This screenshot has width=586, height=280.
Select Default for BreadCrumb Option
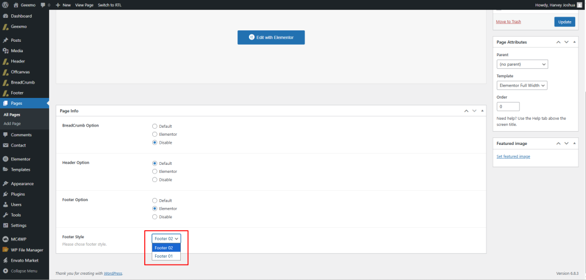(x=155, y=126)
